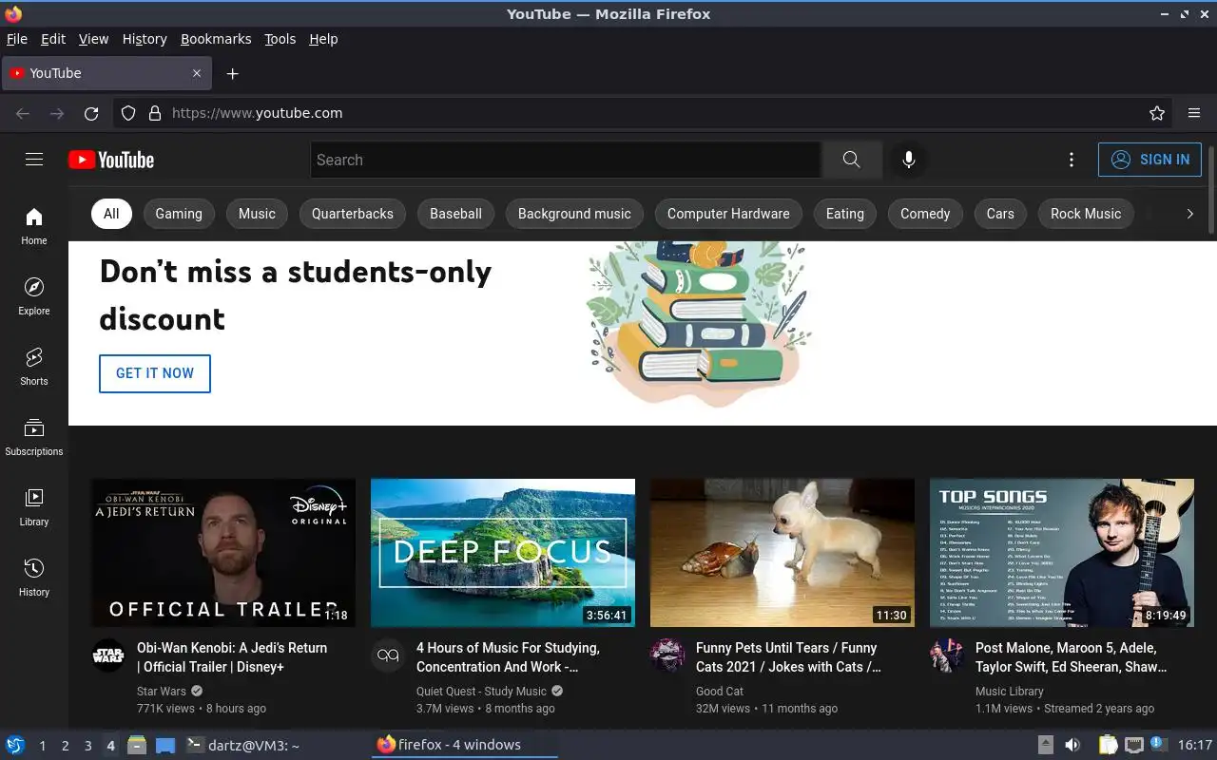Viewport: 1217px width, 760px height.
Task: Select the Comedy category chip
Action: coord(925,214)
